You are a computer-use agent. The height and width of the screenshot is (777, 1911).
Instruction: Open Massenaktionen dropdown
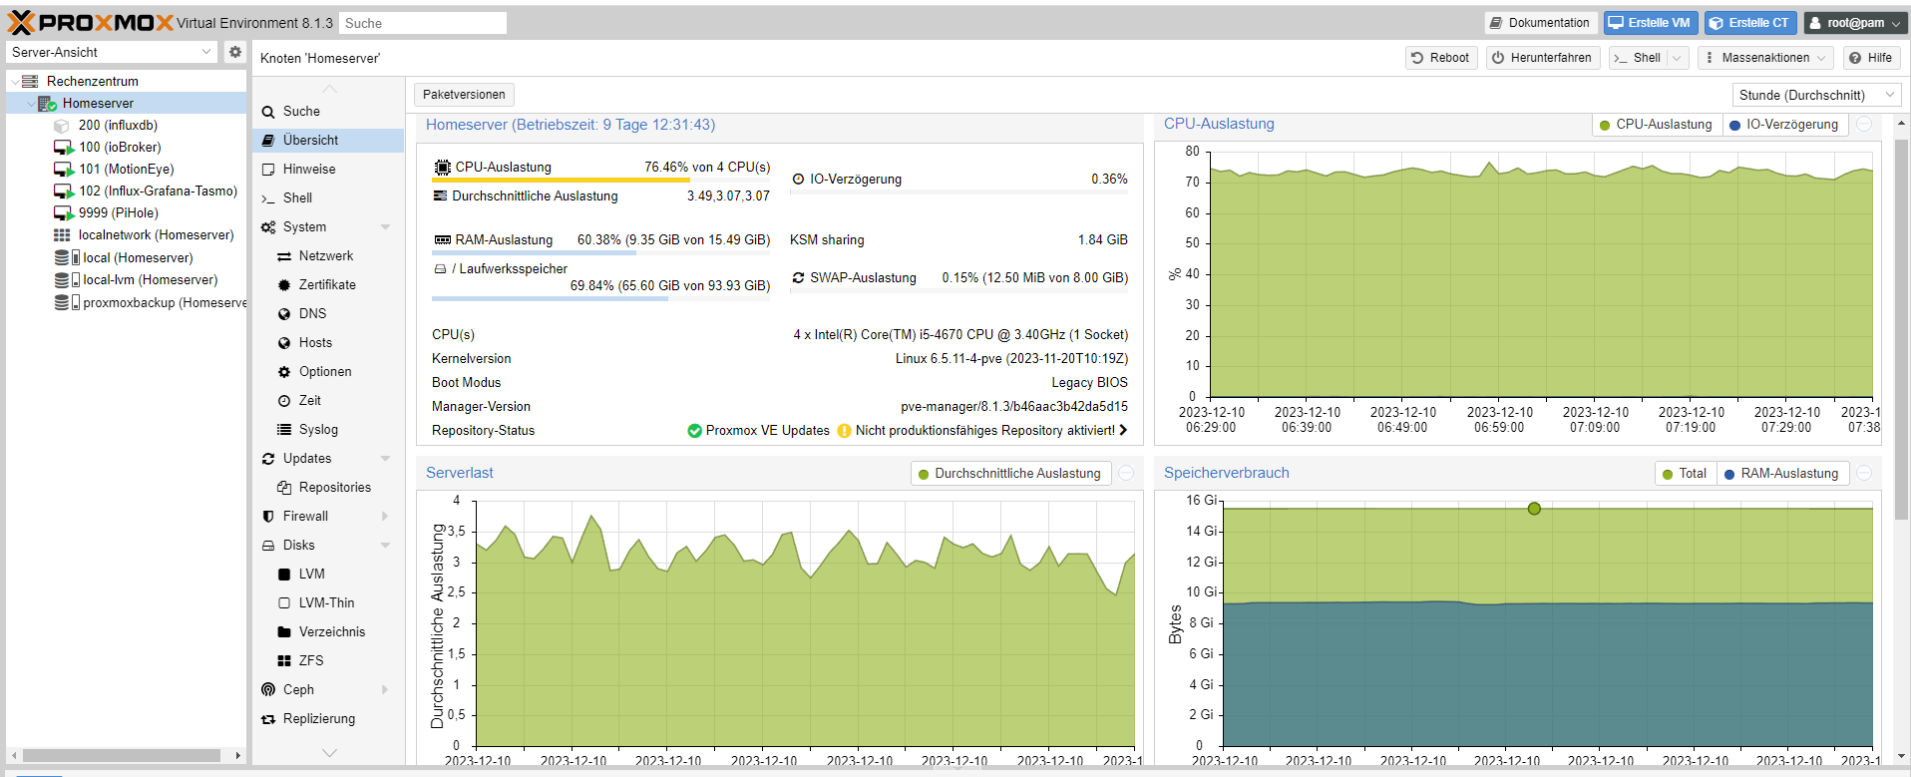point(1765,58)
